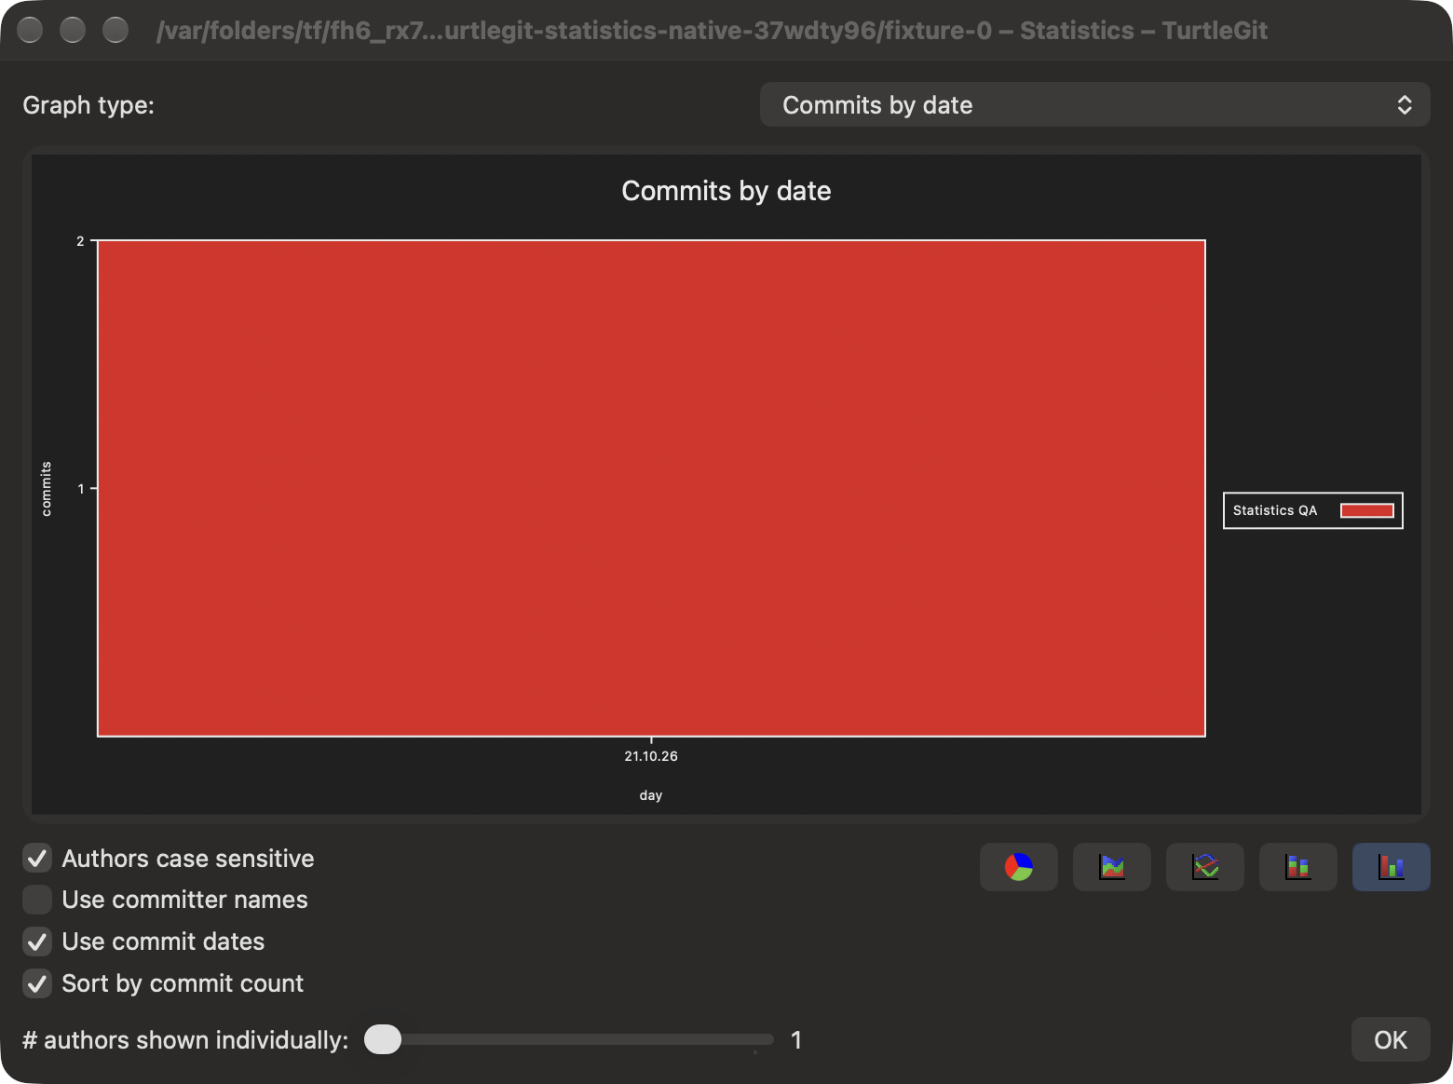This screenshot has width=1453, height=1084.
Task: Click the Statistics QA legend label
Action: 1275,510
